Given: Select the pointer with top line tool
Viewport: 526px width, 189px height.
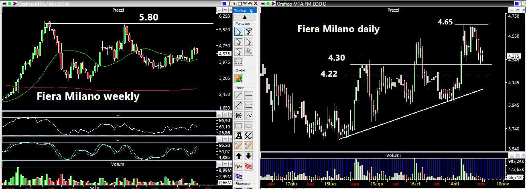Looking at the screenshot, I should [x=238, y=41].
